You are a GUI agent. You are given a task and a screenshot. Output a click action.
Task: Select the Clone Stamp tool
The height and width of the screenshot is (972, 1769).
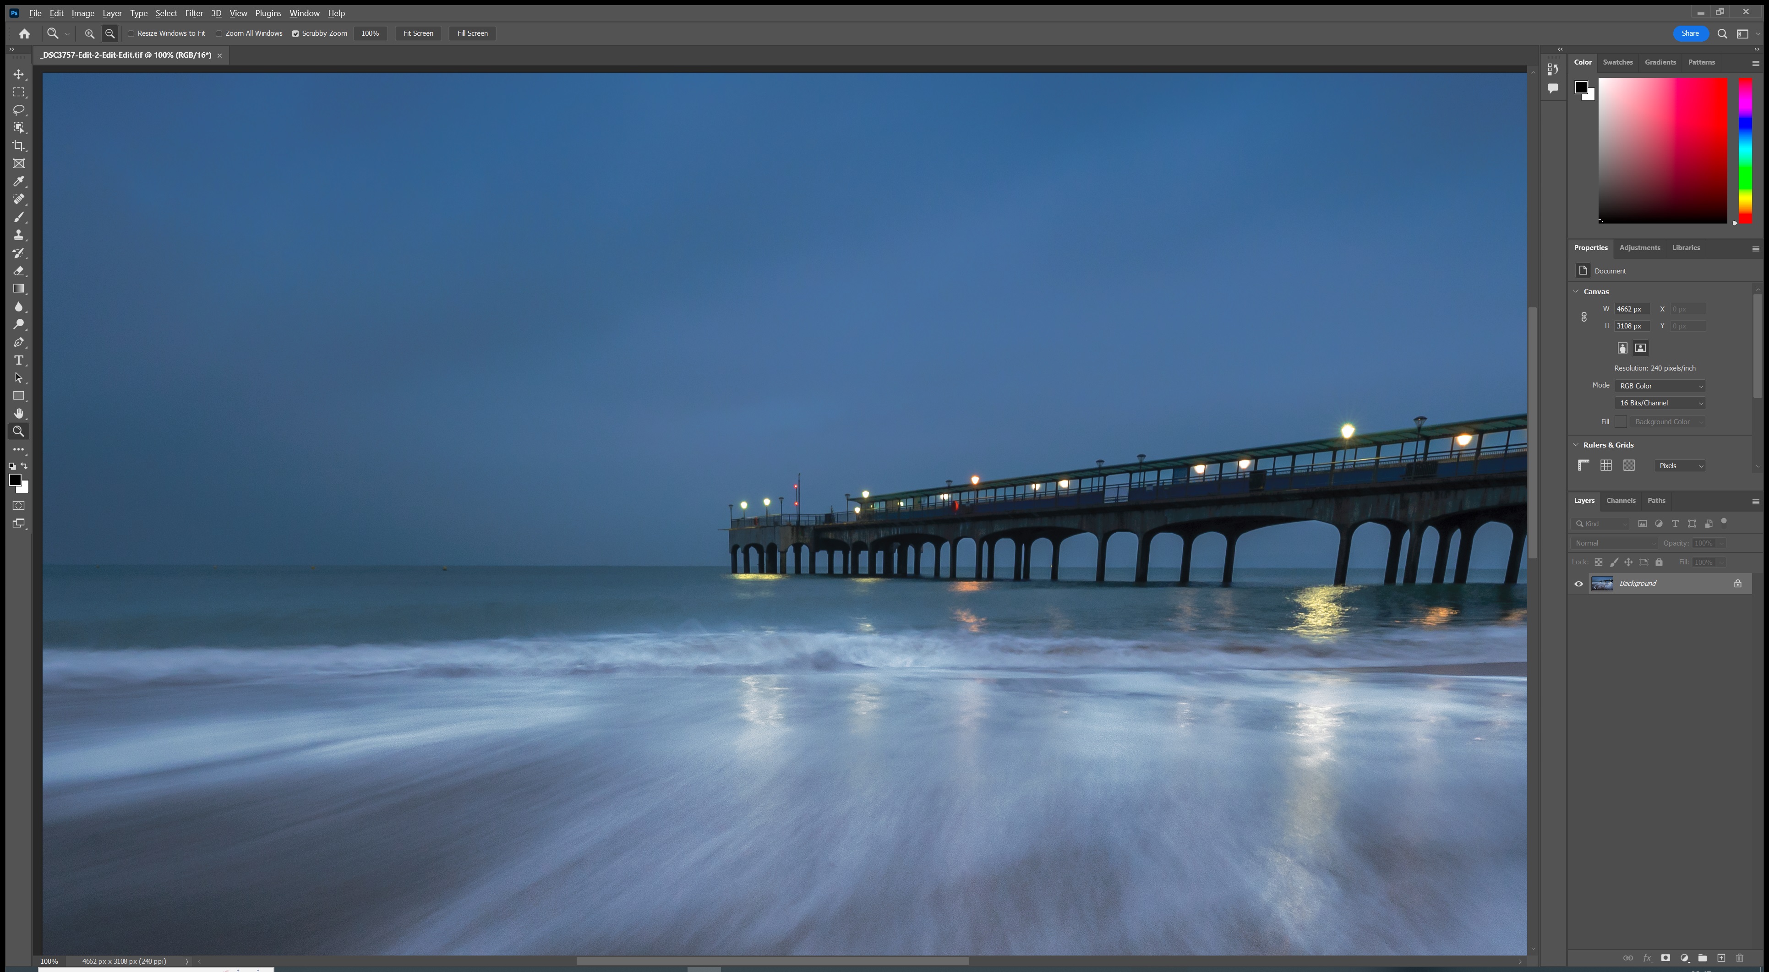[18, 235]
